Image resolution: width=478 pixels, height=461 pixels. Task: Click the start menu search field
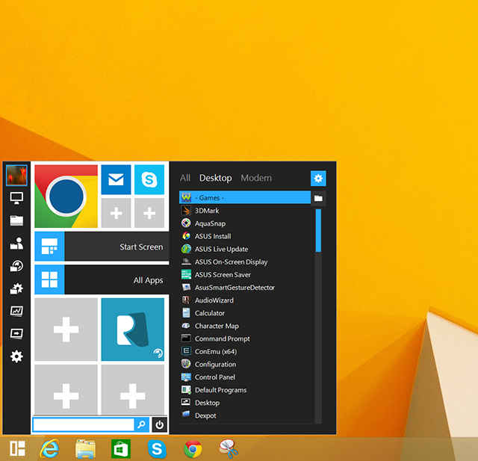[83, 424]
